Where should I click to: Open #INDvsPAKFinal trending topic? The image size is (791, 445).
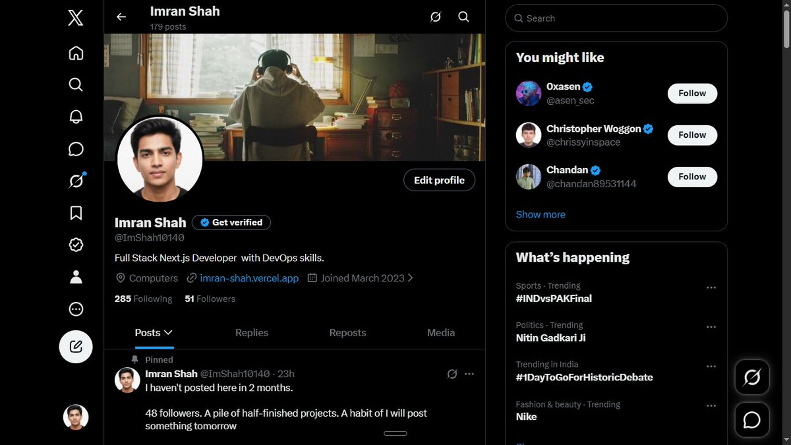coord(554,299)
